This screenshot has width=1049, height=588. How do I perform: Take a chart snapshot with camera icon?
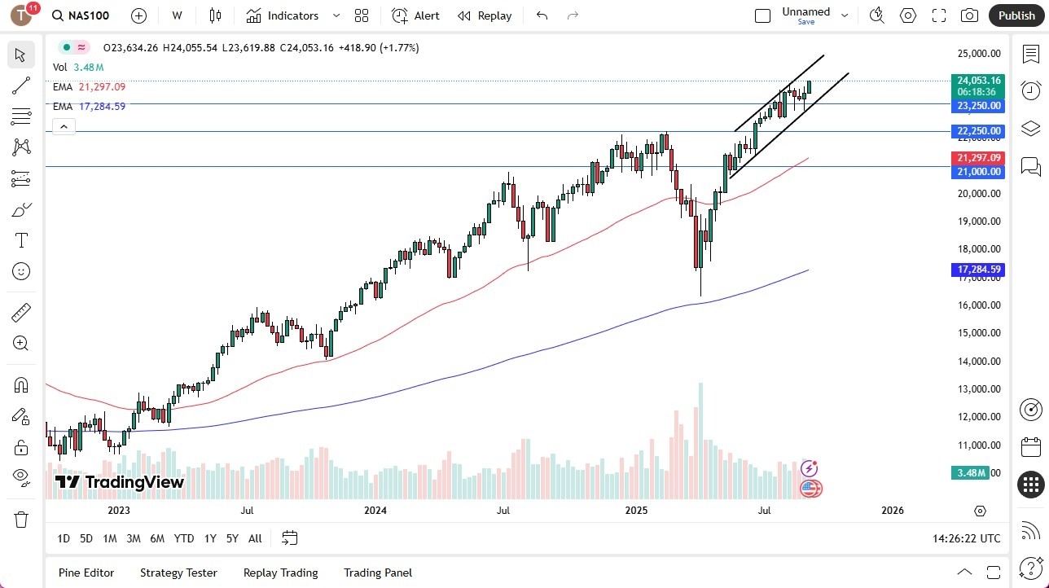point(969,15)
